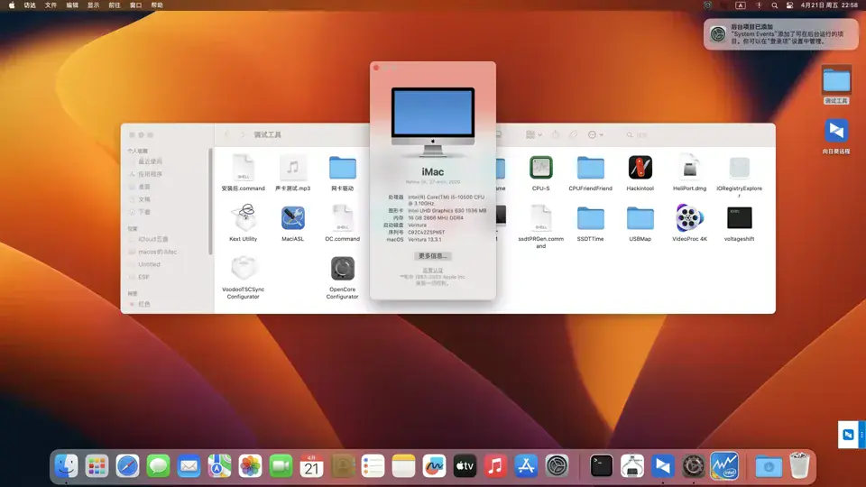Open the Apple menu
866x487 pixels.
[x=12, y=5]
